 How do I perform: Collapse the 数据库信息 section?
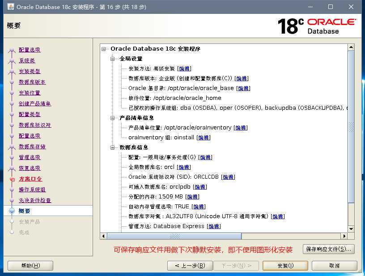[113, 147]
